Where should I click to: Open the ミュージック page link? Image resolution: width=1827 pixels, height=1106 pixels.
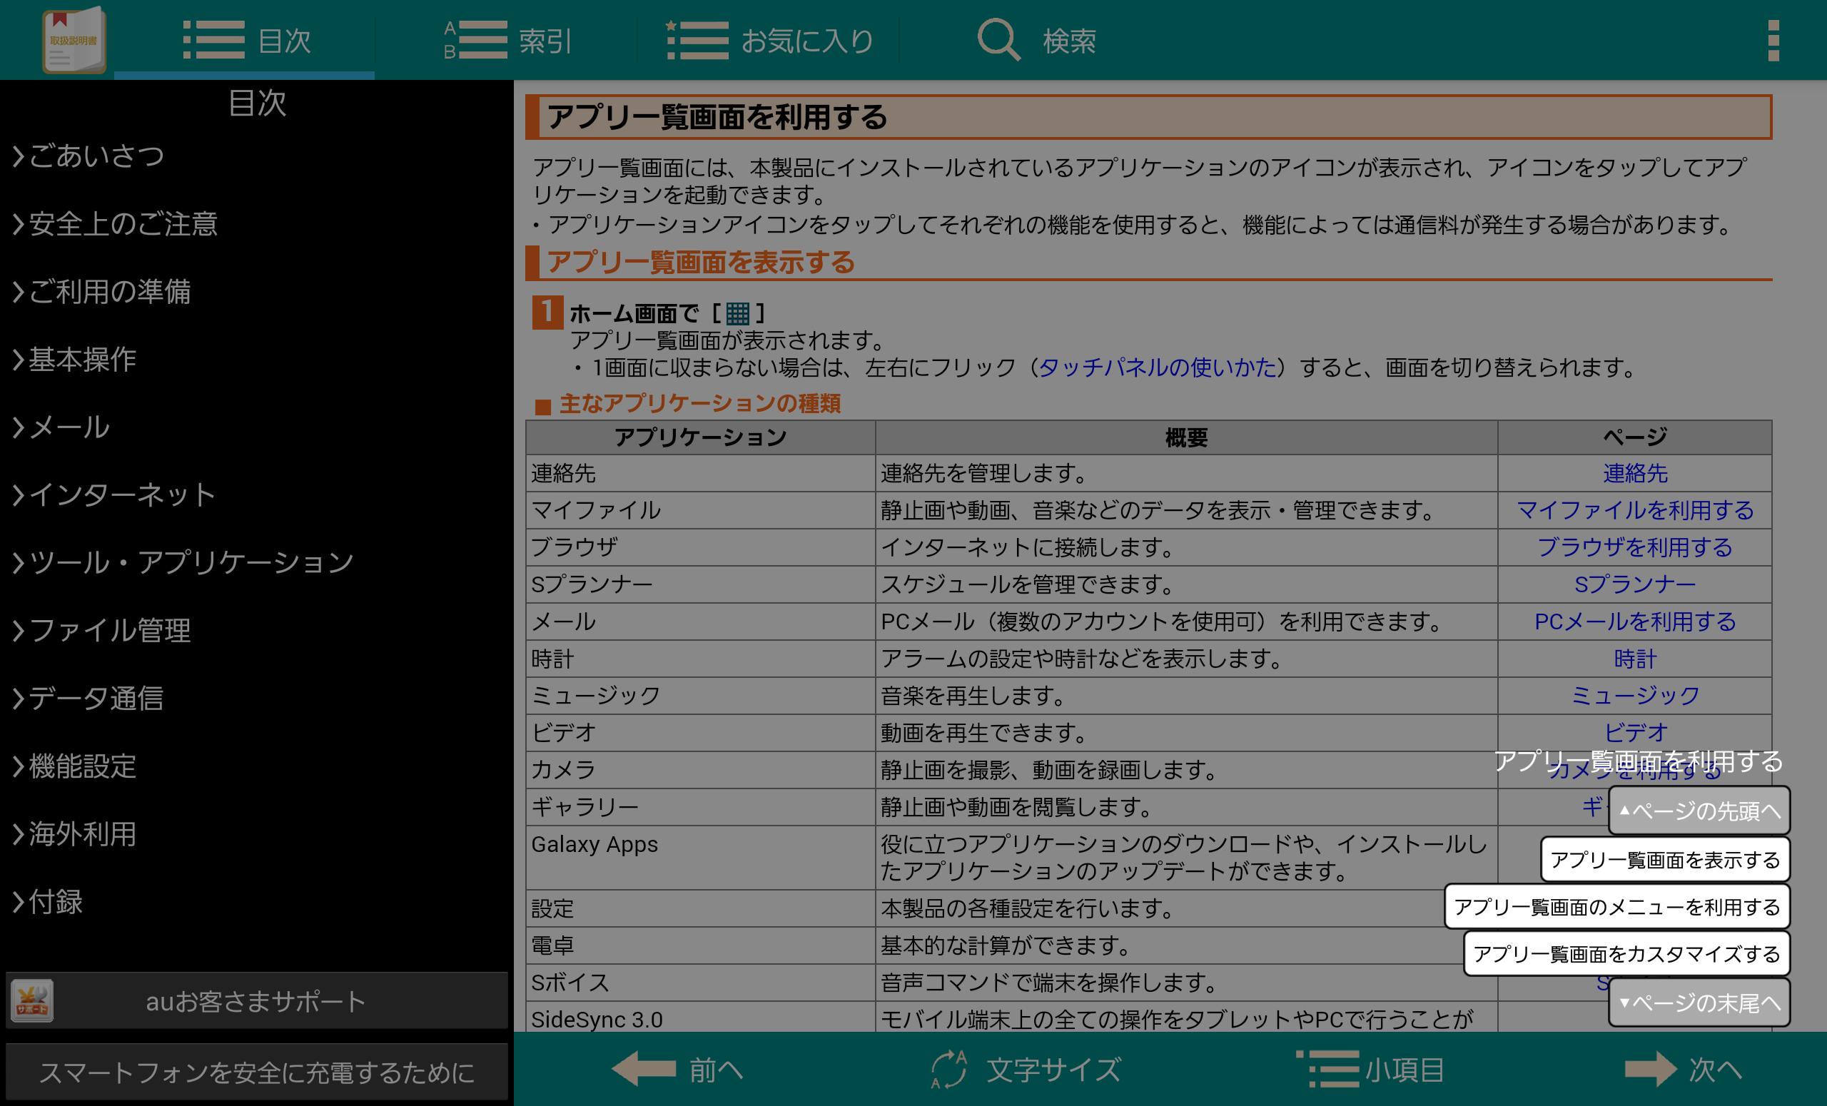[1635, 696]
